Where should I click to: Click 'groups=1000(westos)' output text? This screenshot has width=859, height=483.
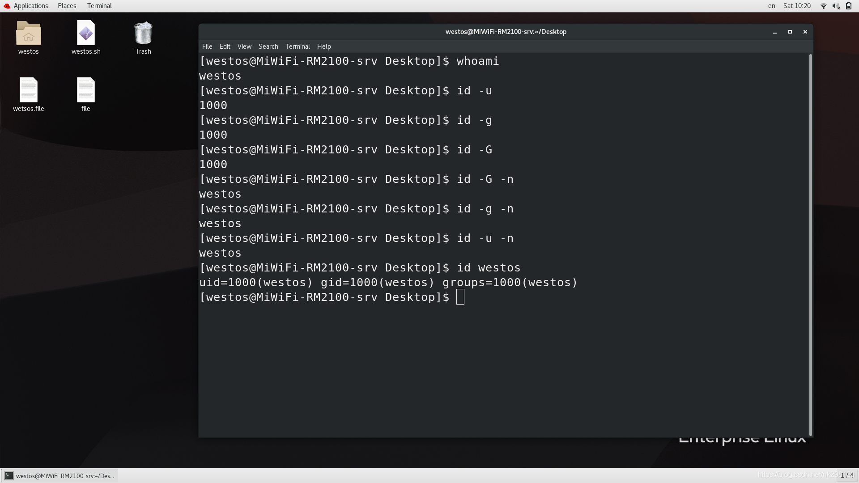coord(510,283)
